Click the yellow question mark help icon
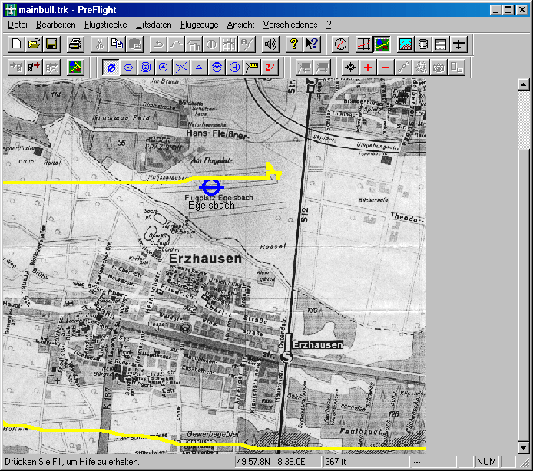 tap(293, 44)
